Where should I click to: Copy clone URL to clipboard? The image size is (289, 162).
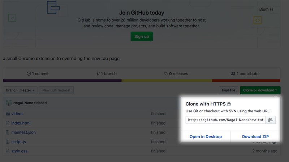pos(271,120)
